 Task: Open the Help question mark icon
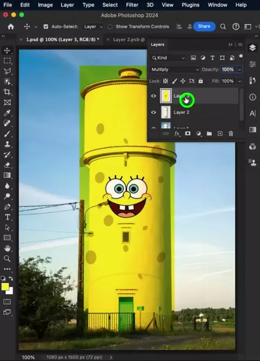236,27
